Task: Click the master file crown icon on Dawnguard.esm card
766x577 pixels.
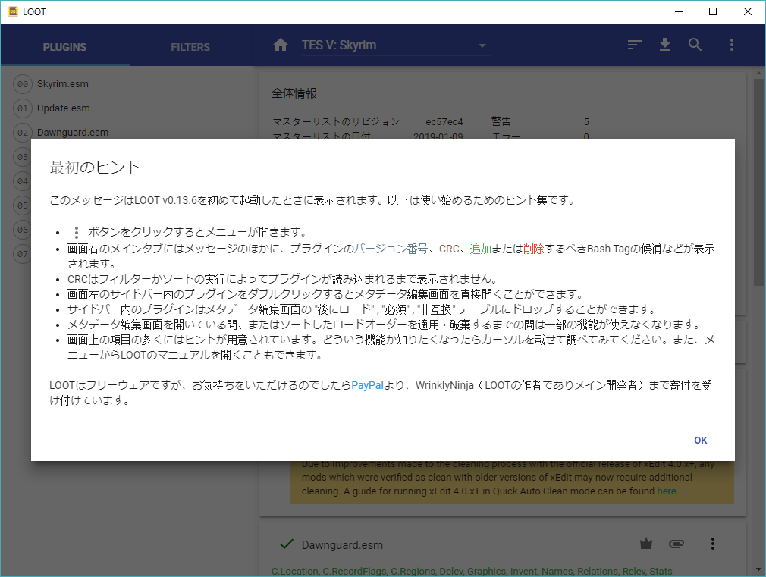Action: point(646,544)
